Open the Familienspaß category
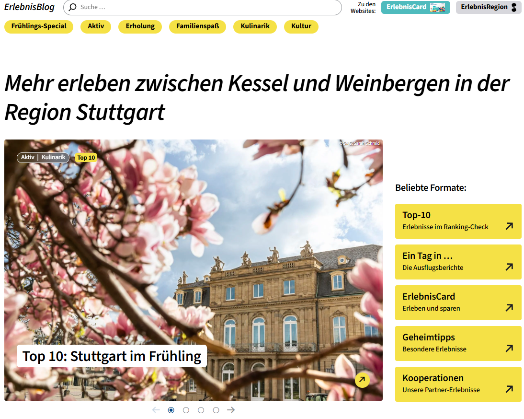The height and width of the screenshot is (419, 524). [197, 26]
